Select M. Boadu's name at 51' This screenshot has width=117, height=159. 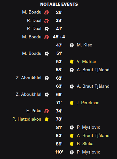[32, 53]
